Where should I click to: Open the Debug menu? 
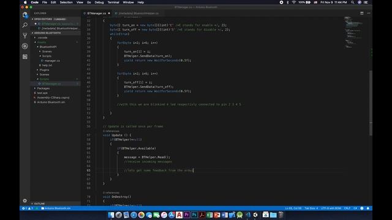(x=99, y=2)
